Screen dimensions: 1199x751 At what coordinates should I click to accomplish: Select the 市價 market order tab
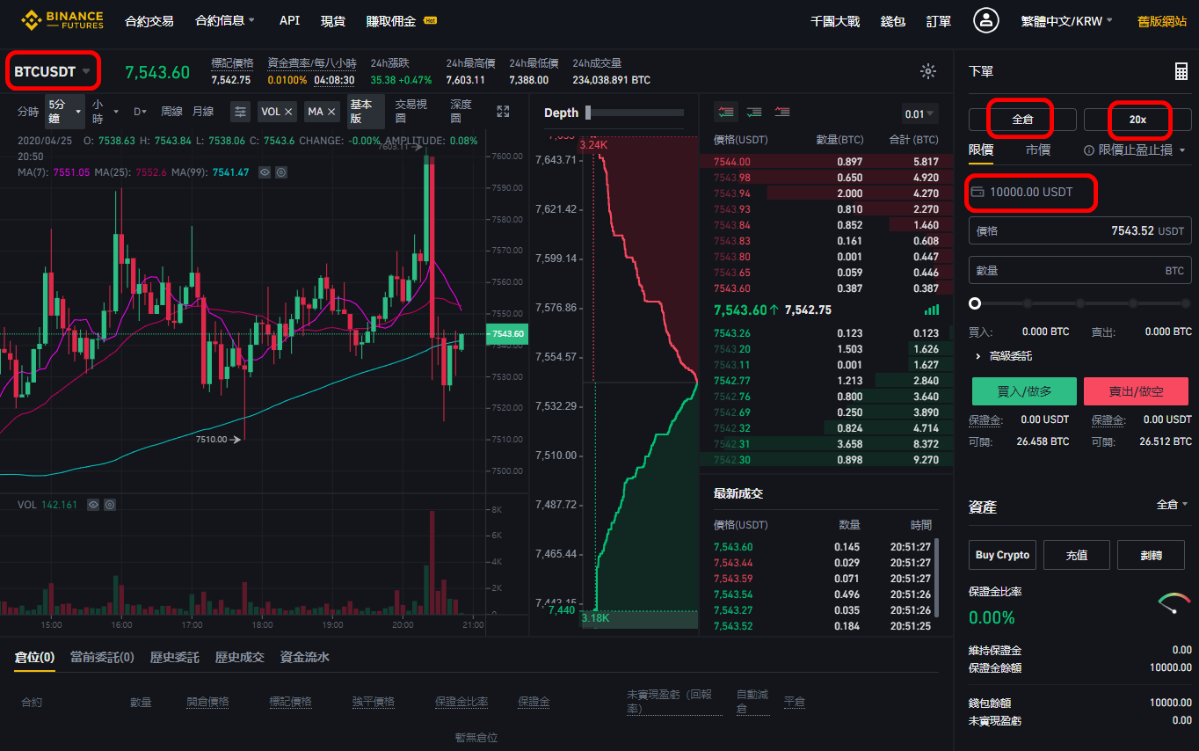pos(1038,150)
